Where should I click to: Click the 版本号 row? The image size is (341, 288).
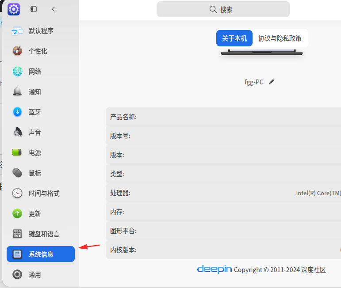click(223, 136)
